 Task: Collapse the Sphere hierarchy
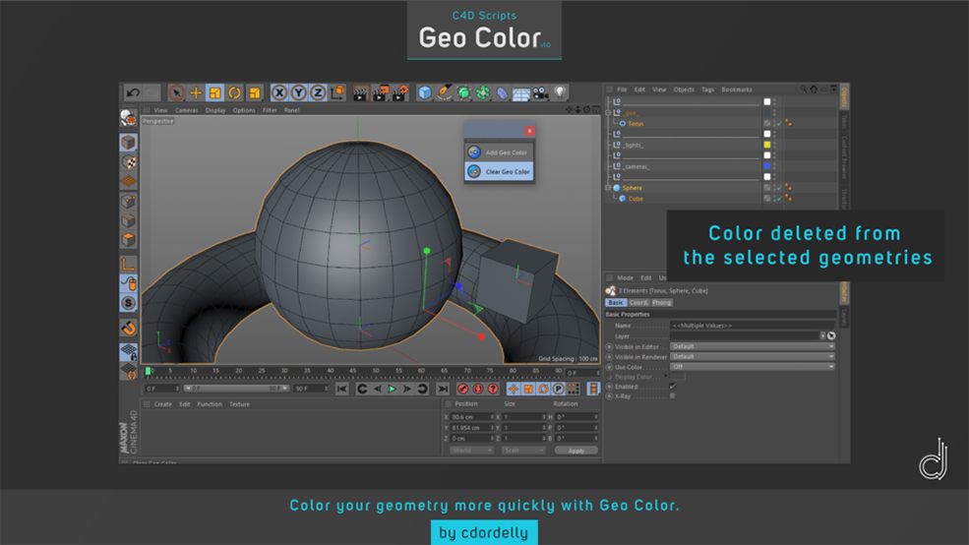pos(608,188)
